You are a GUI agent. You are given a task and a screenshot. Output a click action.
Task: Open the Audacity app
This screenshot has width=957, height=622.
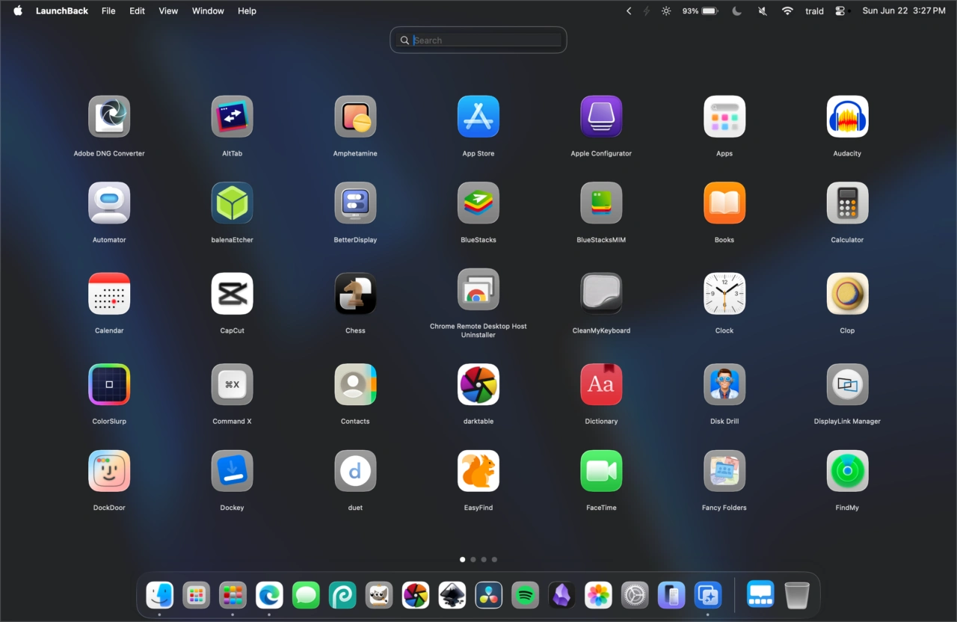[x=847, y=117]
